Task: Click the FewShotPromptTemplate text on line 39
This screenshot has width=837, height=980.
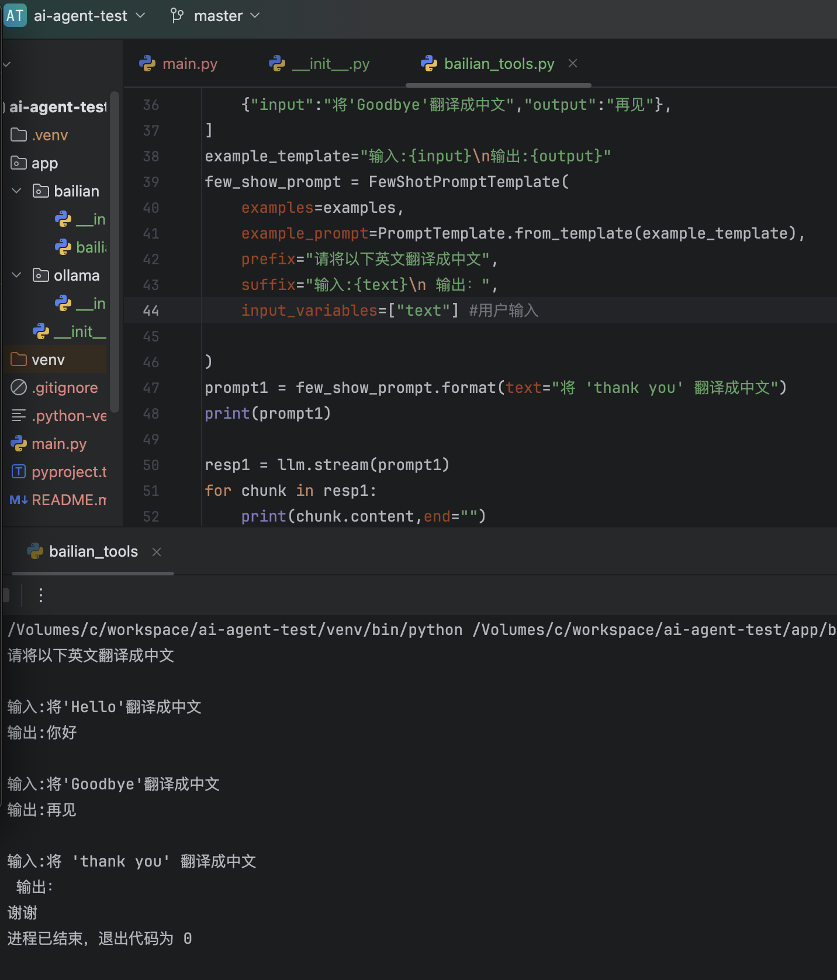Action: (x=465, y=182)
